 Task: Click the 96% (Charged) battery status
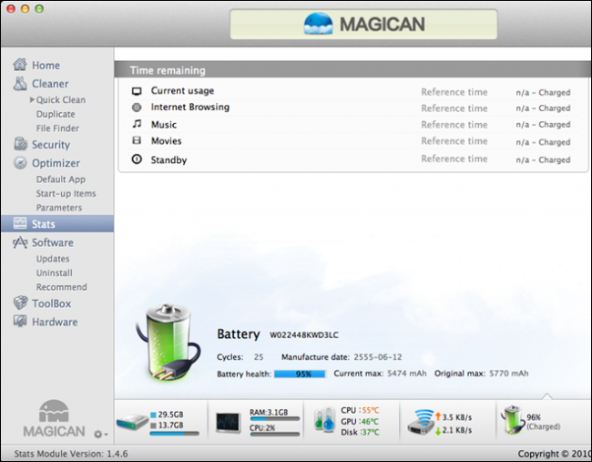tap(544, 422)
